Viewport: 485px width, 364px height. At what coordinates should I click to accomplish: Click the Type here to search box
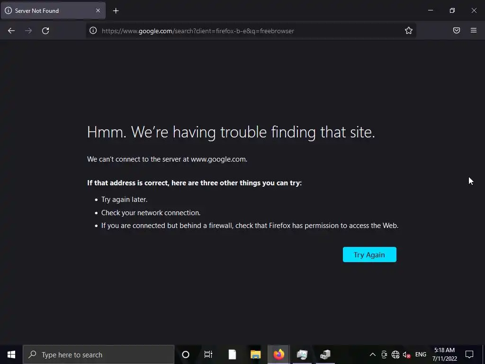tap(99, 355)
